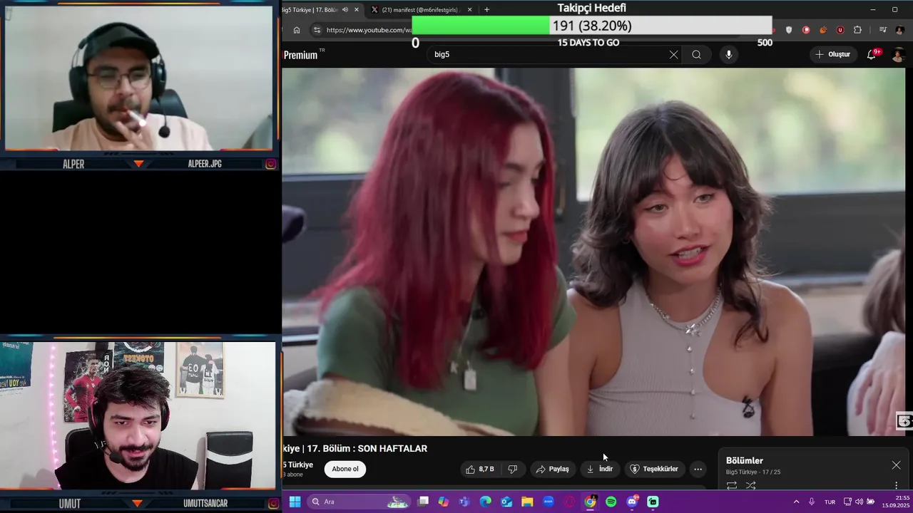The width and height of the screenshot is (913, 513).
Task: Open Alper's Instagram icon on overlay
Action: point(271,164)
